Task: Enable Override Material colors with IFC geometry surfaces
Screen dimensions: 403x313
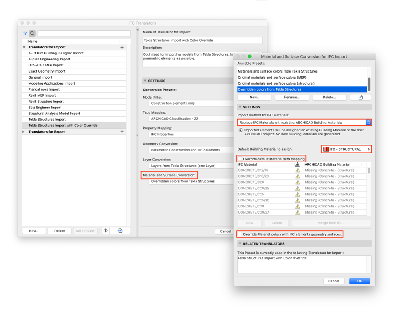Action: tap(240, 234)
